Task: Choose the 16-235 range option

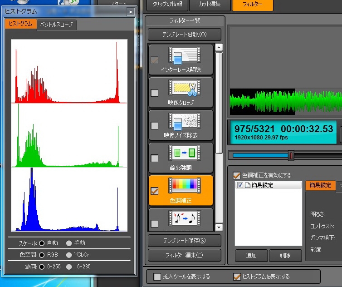Action: [69, 267]
